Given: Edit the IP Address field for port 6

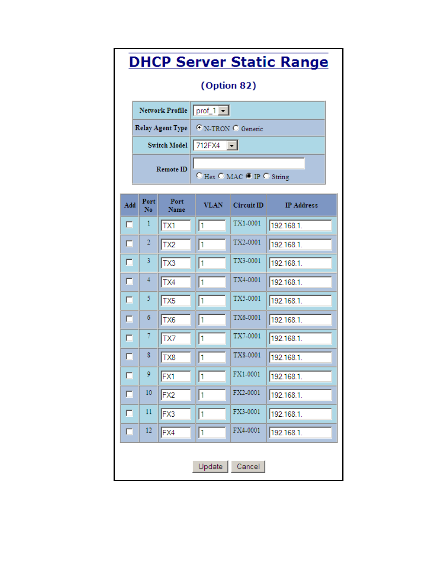Looking at the screenshot, I should [301, 320].
